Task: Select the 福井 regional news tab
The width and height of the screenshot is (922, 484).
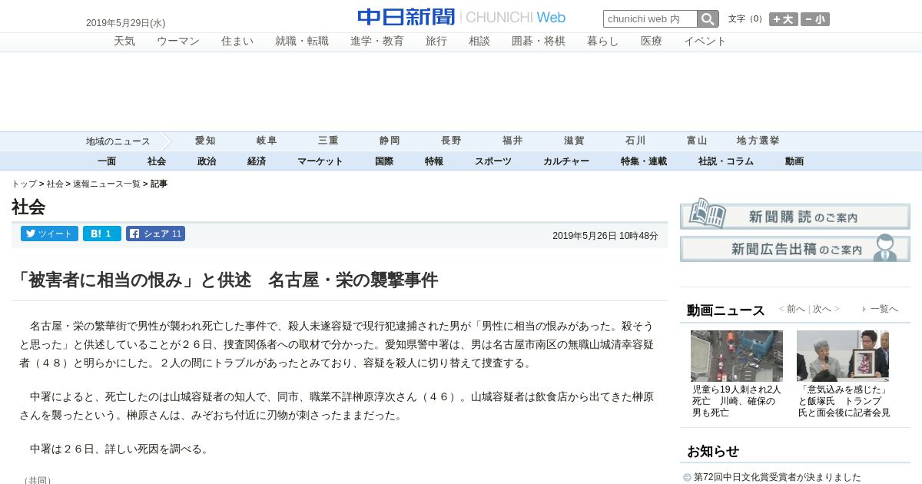Action: click(512, 141)
